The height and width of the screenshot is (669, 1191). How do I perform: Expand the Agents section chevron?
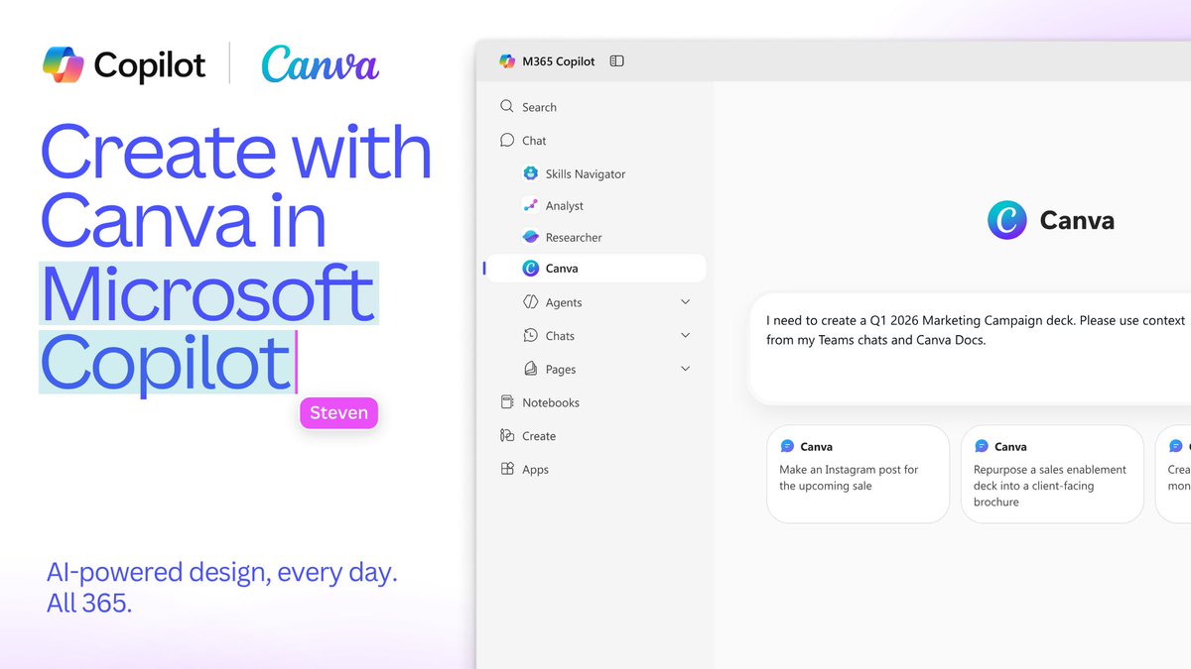coord(685,301)
